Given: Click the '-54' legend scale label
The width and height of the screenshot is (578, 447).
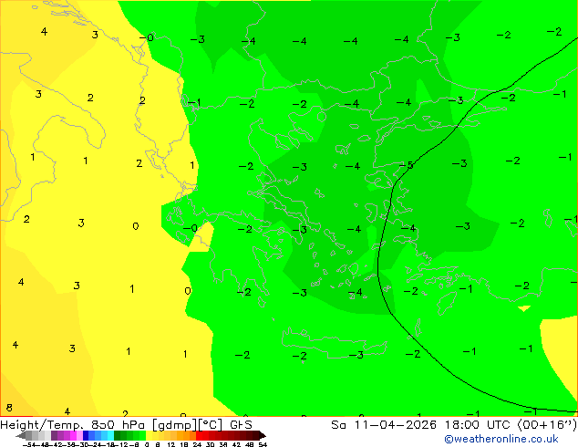Looking at the screenshot, I should pyautogui.click(x=31, y=444).
